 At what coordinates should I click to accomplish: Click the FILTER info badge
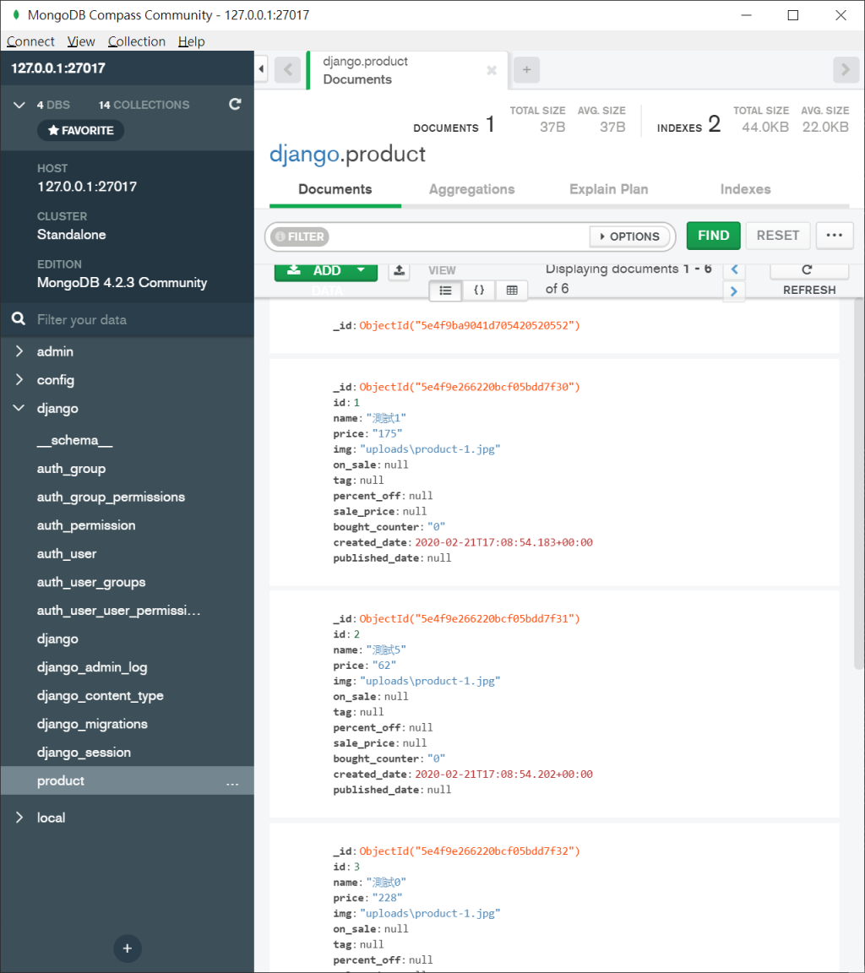click(x=300, y=236)
